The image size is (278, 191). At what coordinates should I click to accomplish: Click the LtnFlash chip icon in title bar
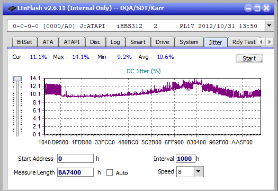point(12,8)
